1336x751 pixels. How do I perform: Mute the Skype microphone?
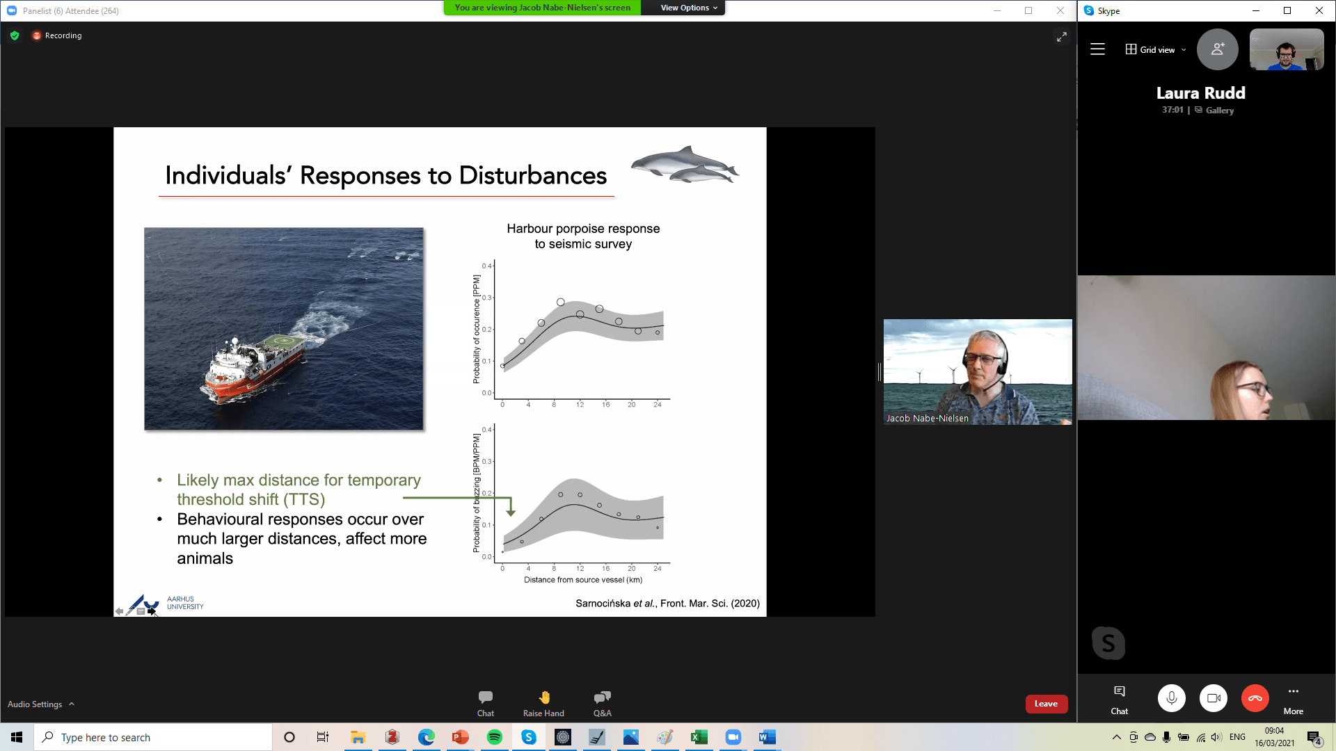(1172, 698)
